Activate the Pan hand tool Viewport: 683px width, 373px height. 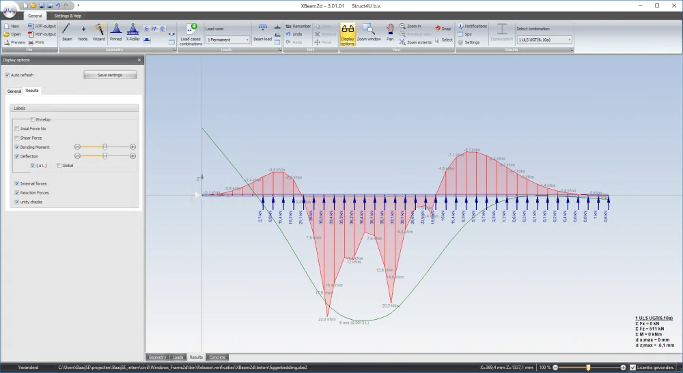click(390, 33)
